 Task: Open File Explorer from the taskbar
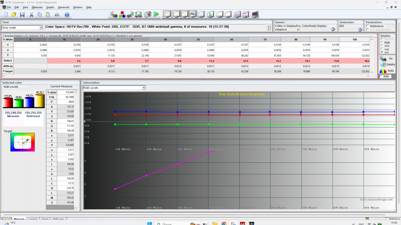tap(214, 223)
